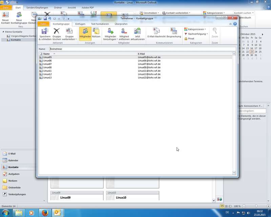Open Gruppe weiterleiten dropdown
This screenshot has width=271, height=217.
pyautogui.click(x=69, y=34)
